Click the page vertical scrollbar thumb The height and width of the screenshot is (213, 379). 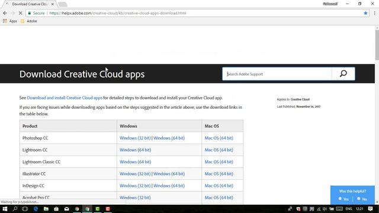point(377,45)
